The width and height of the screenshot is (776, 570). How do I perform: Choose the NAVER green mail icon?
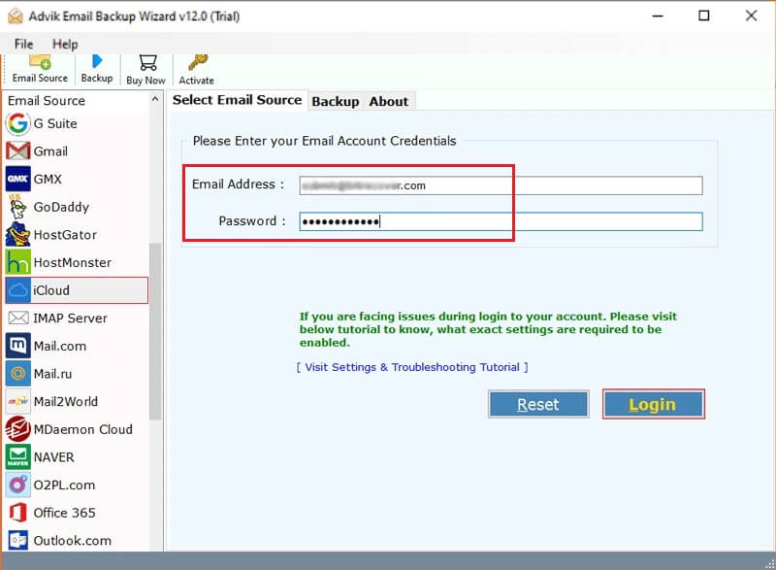[x=17, y=456]
